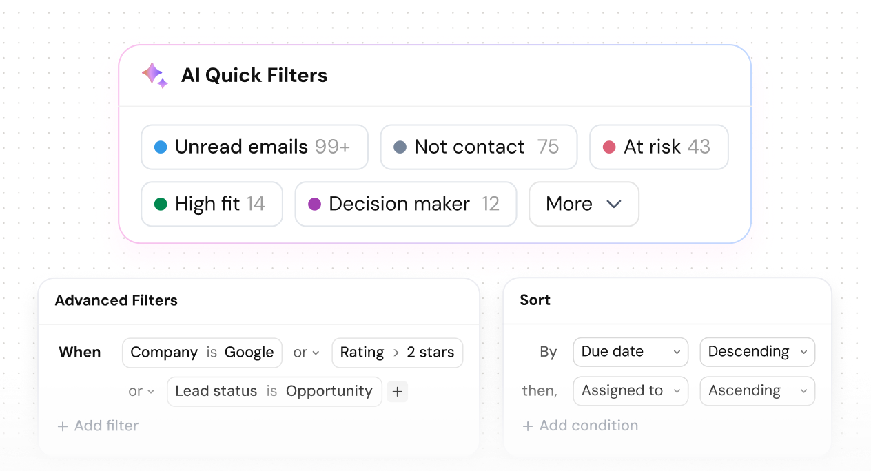Edit the Rating > 2 stars condition
Image resolution: width=871 pixels, height=471 pixels.
[x=396, y=353]
